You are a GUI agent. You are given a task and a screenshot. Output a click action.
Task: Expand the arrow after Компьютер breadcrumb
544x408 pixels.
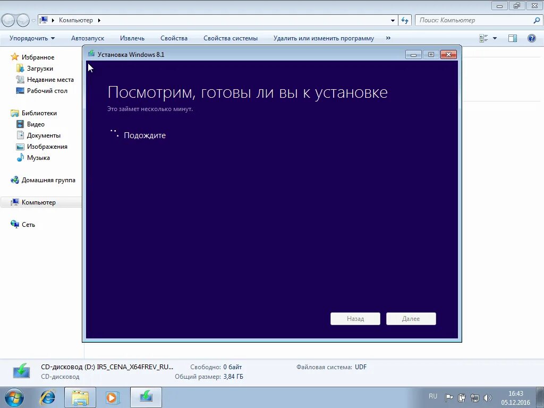(99, 20)
